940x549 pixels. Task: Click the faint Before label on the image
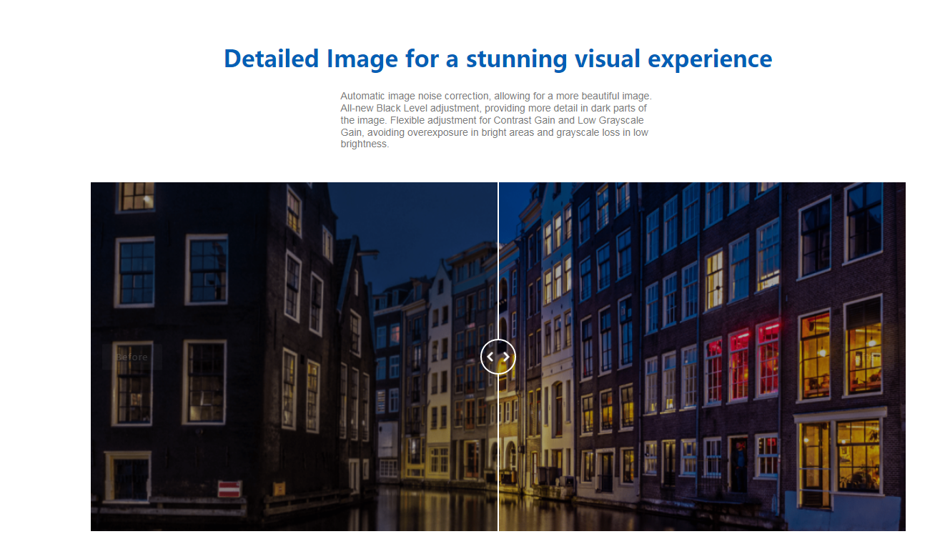132,357
